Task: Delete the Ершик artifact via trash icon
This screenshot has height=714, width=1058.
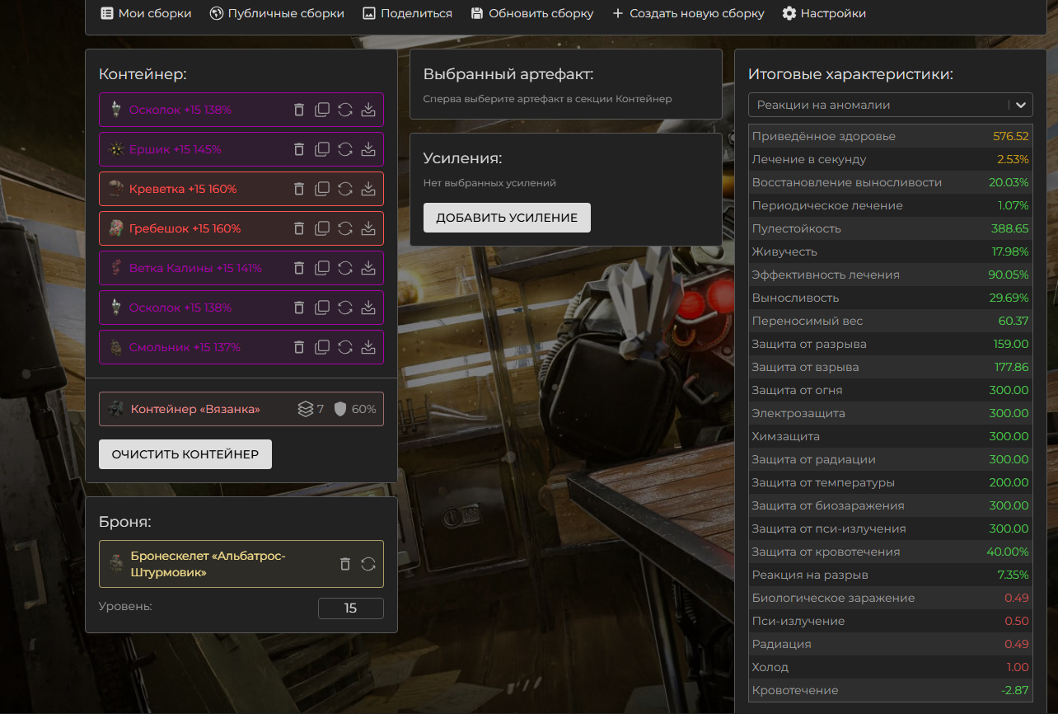Action: pos(299,149)
